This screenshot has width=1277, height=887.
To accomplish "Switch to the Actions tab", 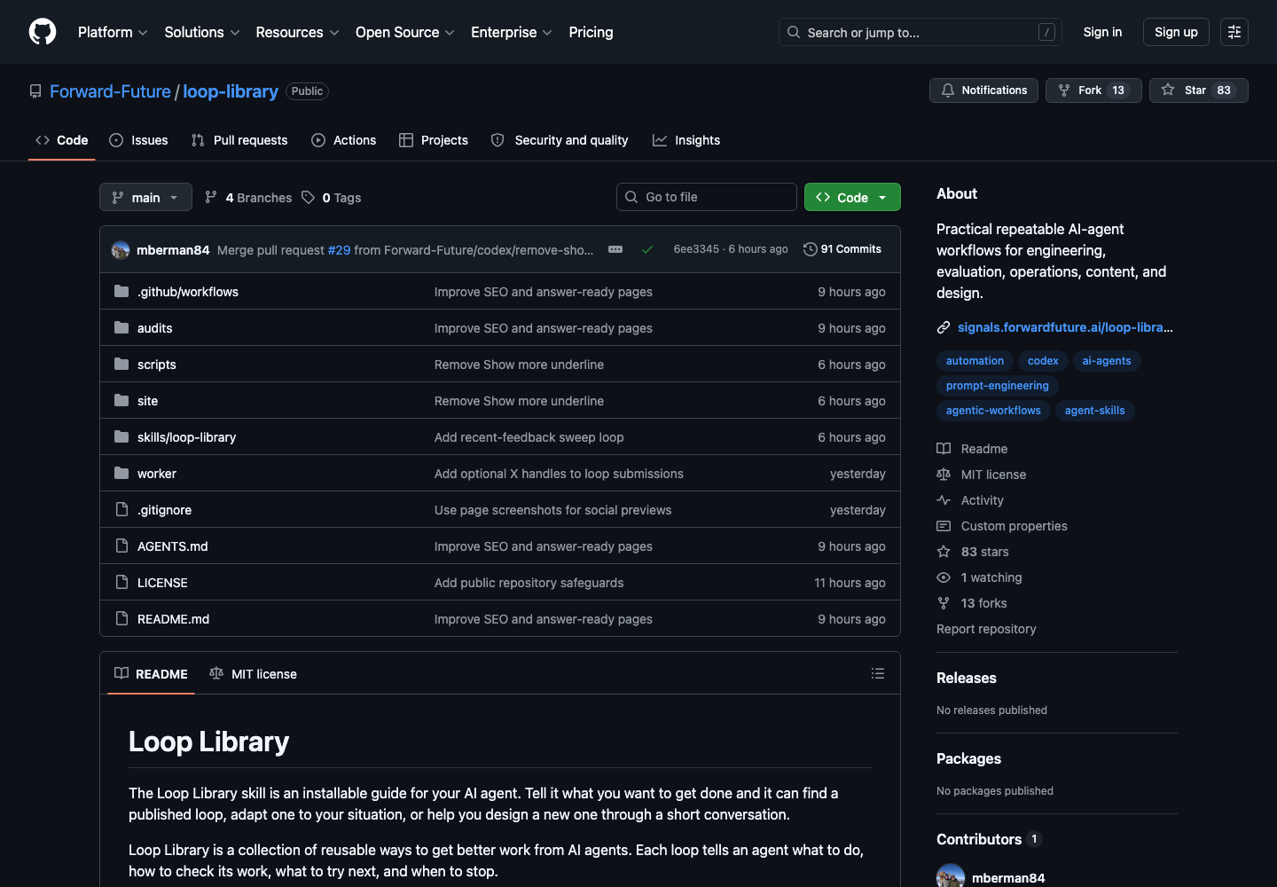I will 344,140.
